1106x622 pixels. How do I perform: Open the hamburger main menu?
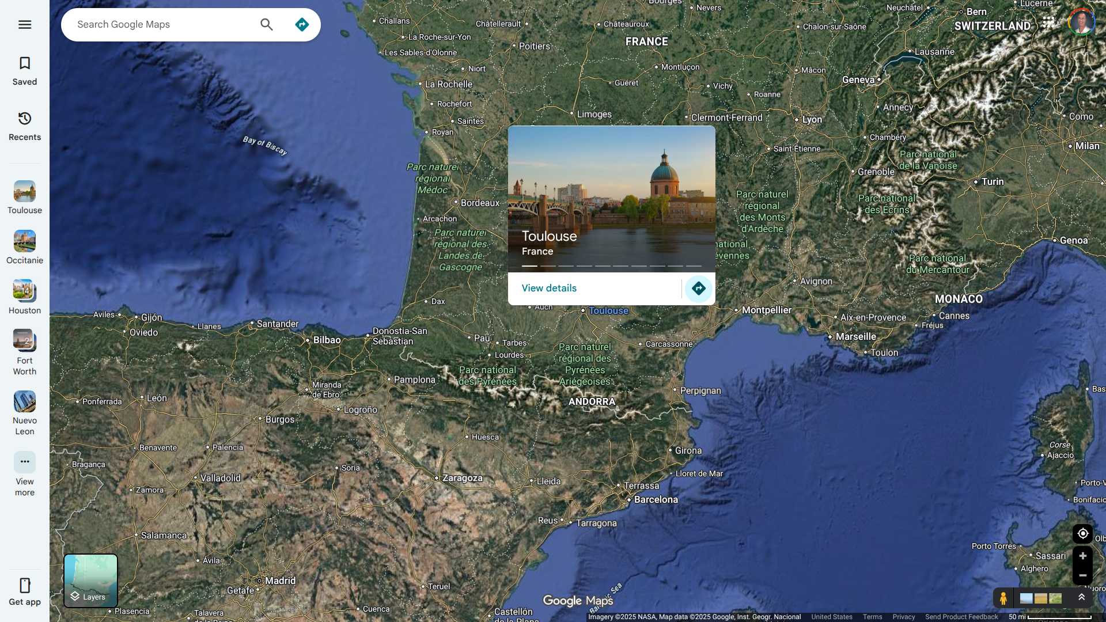24,24
